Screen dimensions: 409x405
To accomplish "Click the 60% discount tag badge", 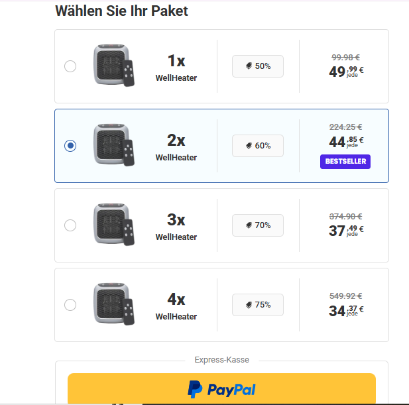I will [258, 146].
